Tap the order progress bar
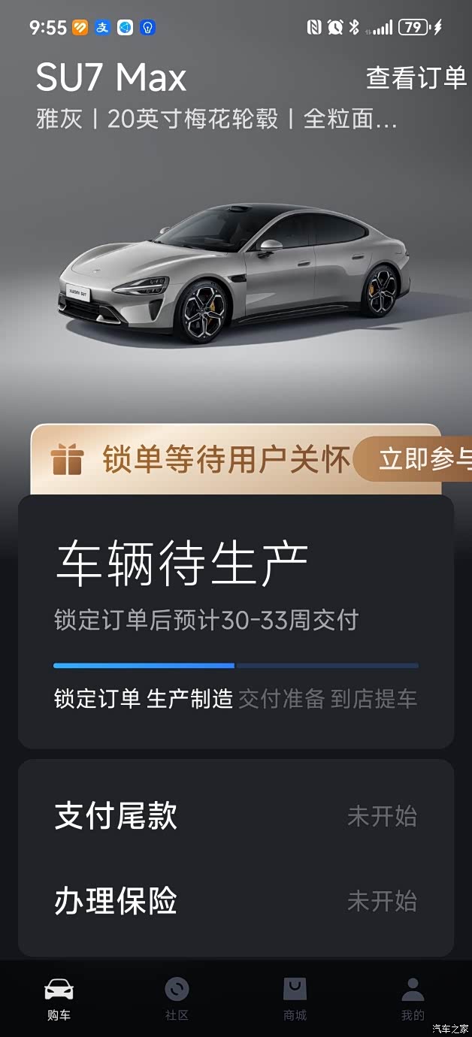This screenshot has height=1037, width=472. (236, 665)
